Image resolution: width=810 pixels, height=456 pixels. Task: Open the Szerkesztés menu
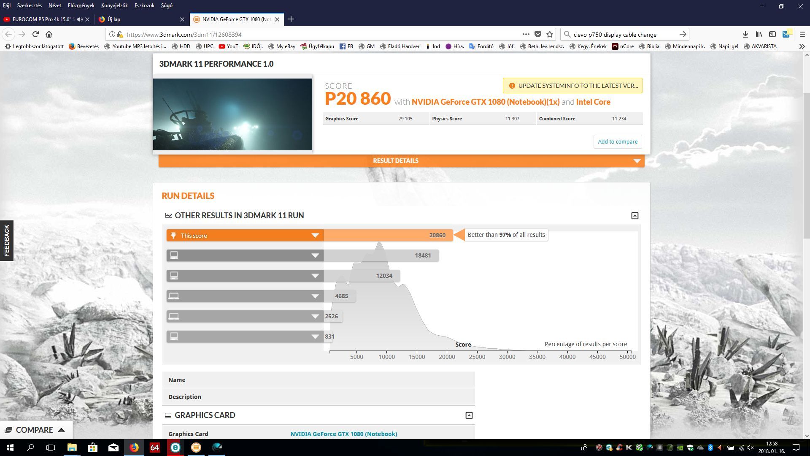tap(29, 5)
